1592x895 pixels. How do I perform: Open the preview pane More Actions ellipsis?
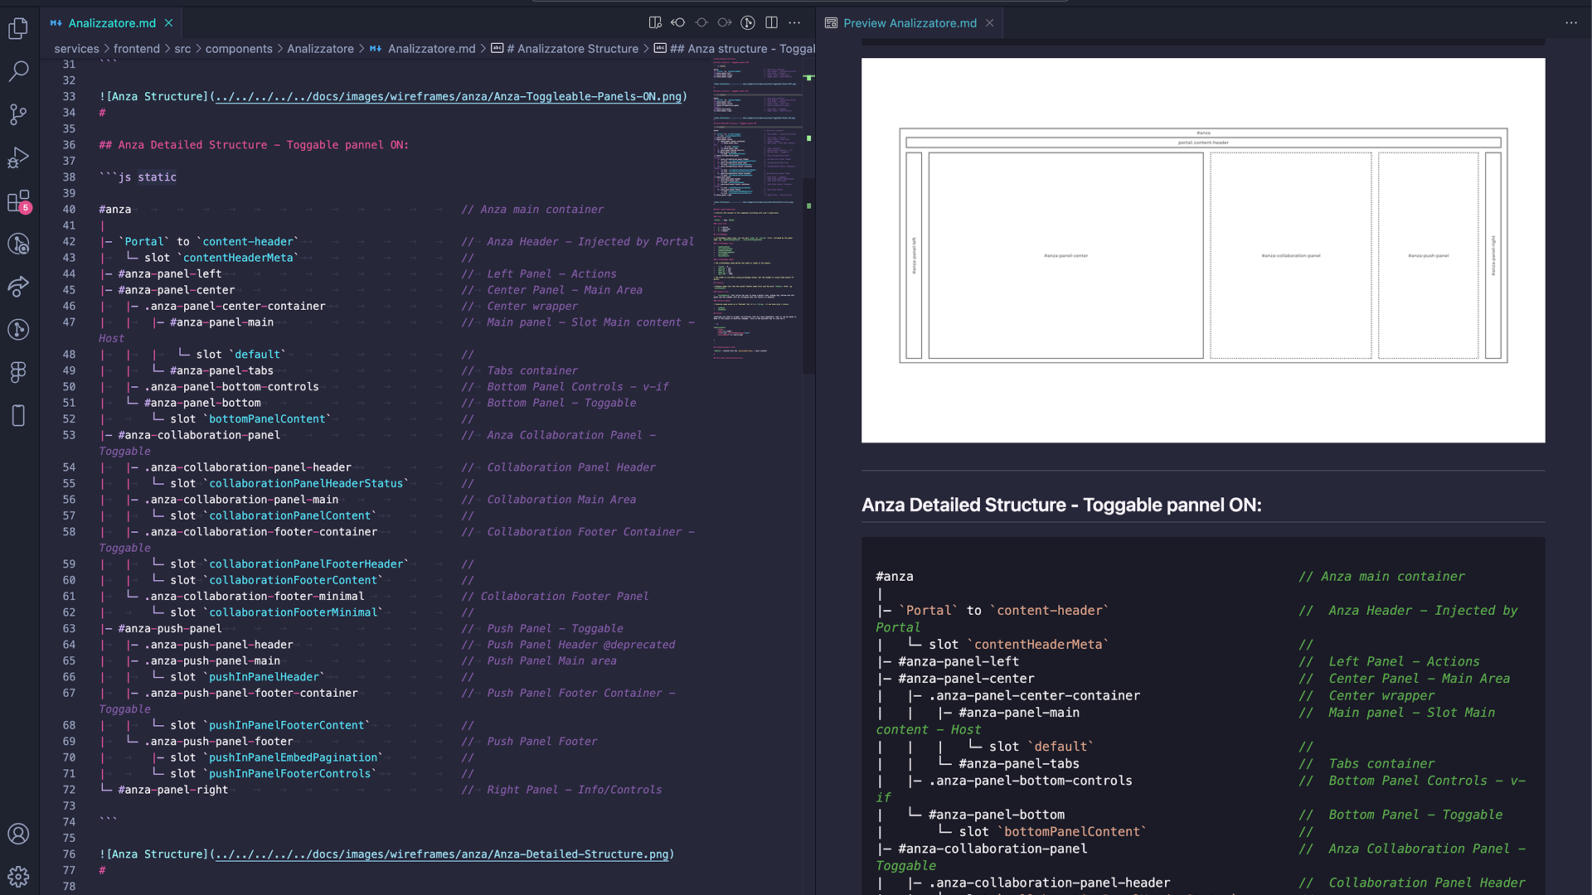(x=1570, y=22)
